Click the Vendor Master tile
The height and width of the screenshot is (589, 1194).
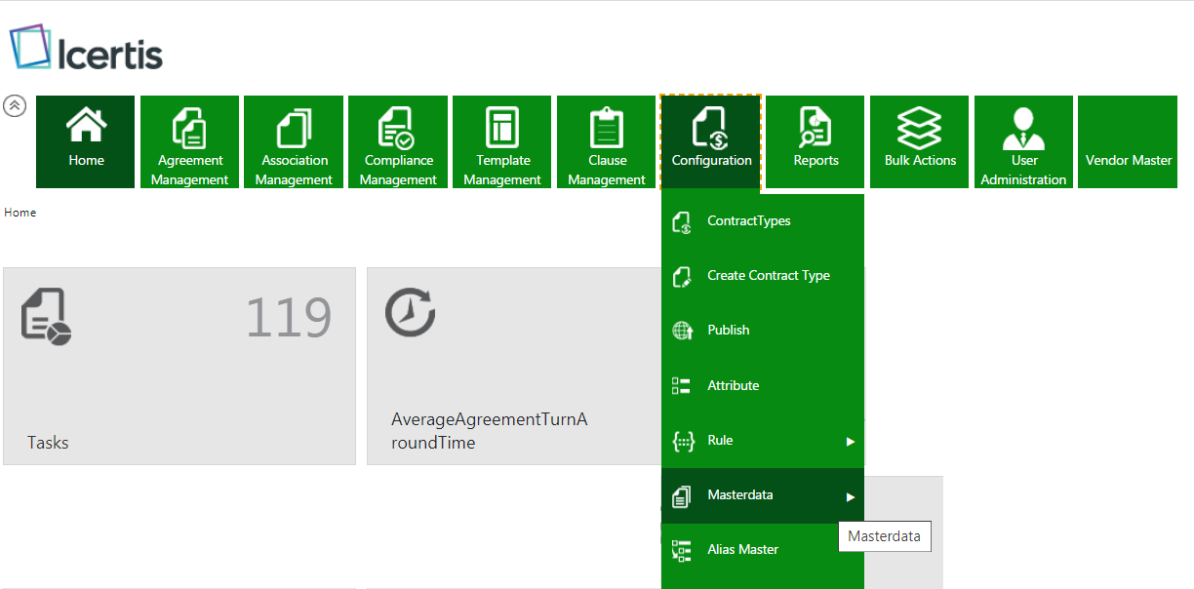(1128, 141)
